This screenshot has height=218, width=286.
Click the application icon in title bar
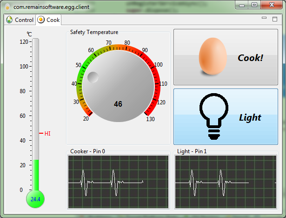click(7, 7)
